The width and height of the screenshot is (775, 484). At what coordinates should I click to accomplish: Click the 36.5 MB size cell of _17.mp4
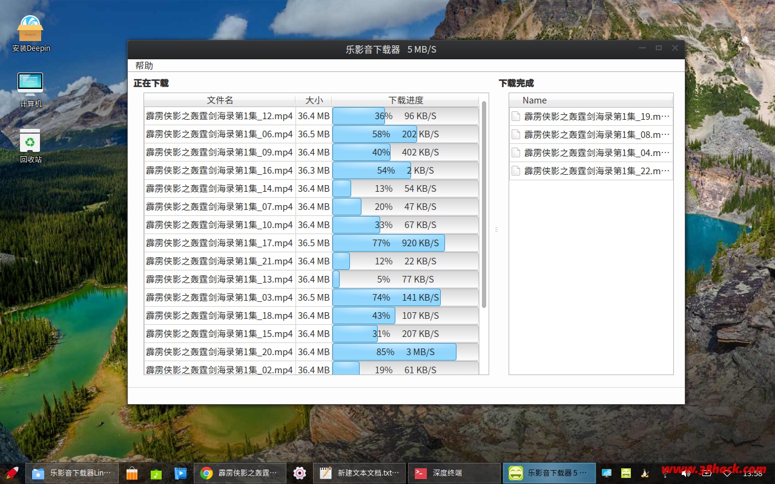coord(314,243)
